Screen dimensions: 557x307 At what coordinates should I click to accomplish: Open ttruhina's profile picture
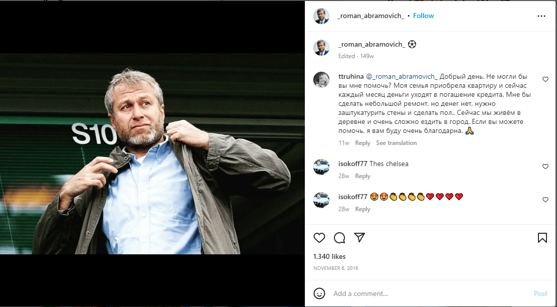click(x=321, y=80)
